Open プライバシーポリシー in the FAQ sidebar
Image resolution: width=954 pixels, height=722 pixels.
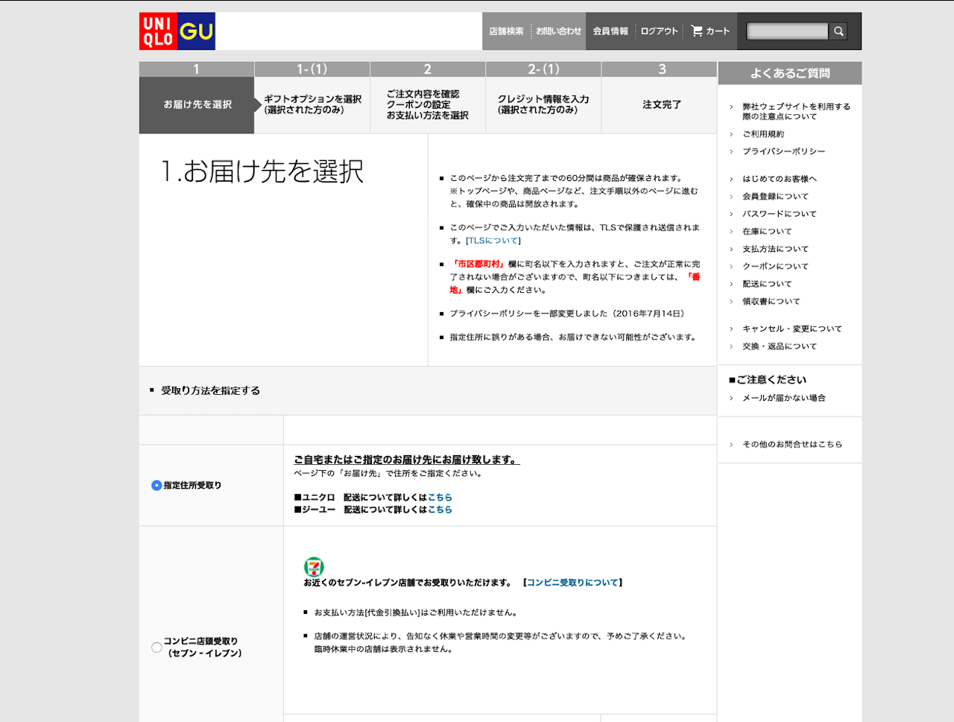[783, 151]
